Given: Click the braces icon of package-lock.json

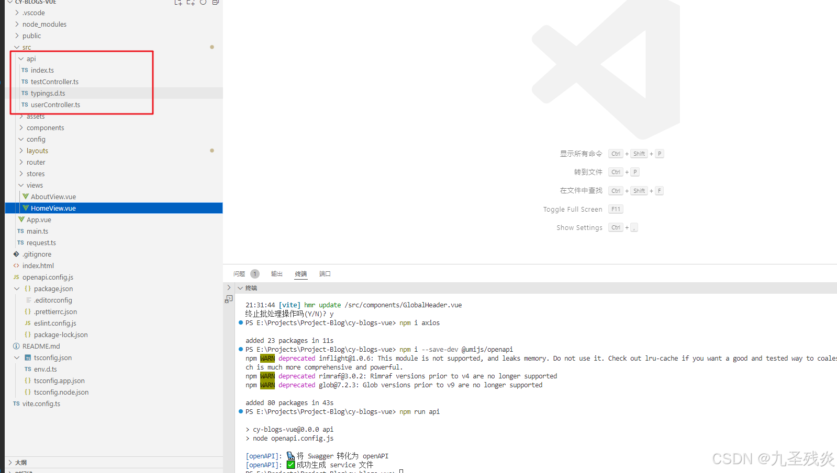Looking at the screenshot, I should coord(28,334).
